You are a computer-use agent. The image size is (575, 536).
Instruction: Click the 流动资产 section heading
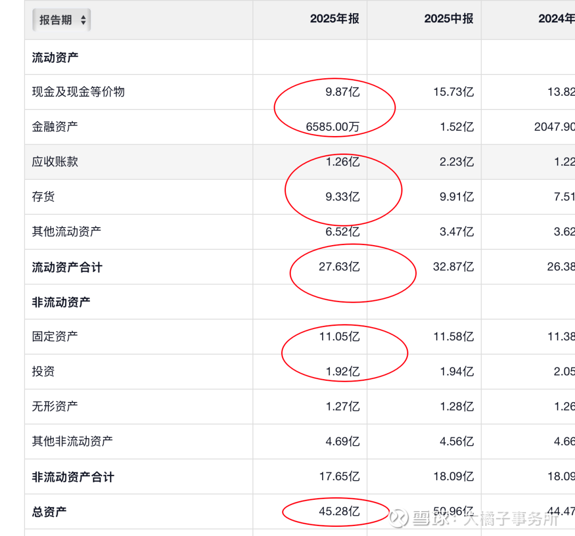click(55, 57)
